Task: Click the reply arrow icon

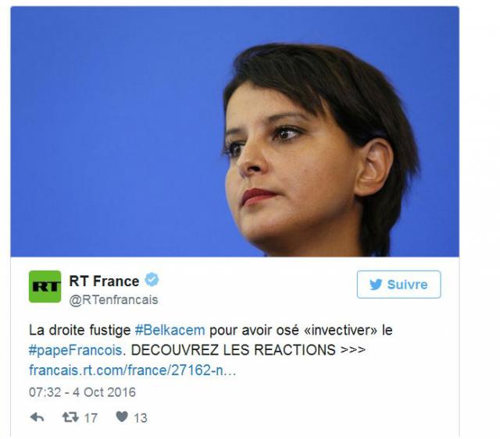Action: pyautogui.click(x=37, y=417)
